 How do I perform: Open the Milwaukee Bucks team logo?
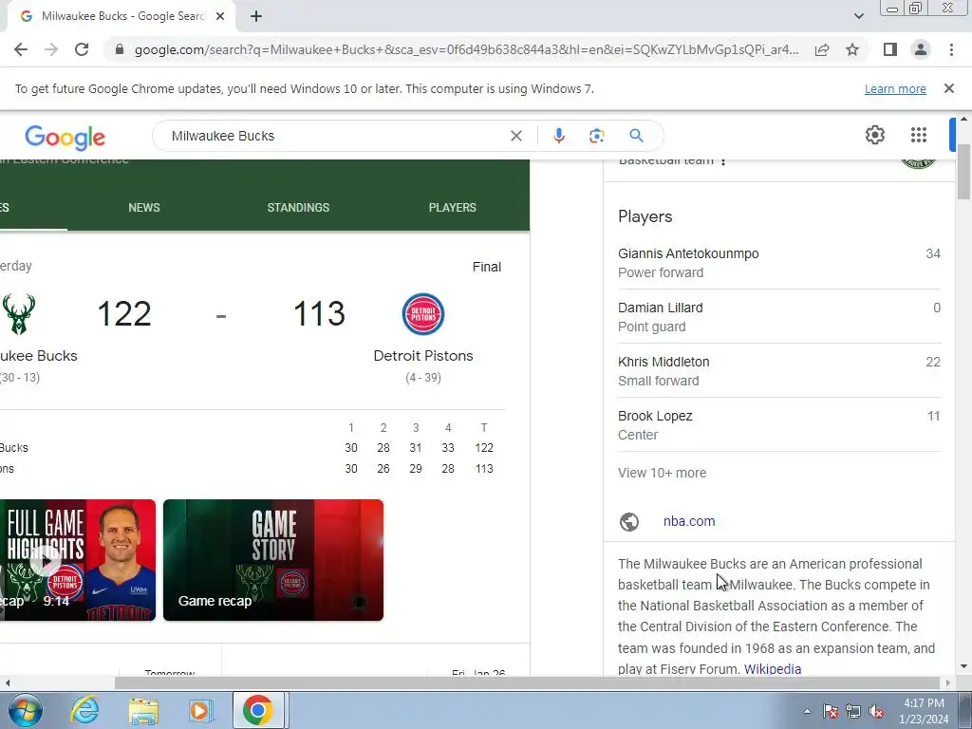[x=19, y=313]
